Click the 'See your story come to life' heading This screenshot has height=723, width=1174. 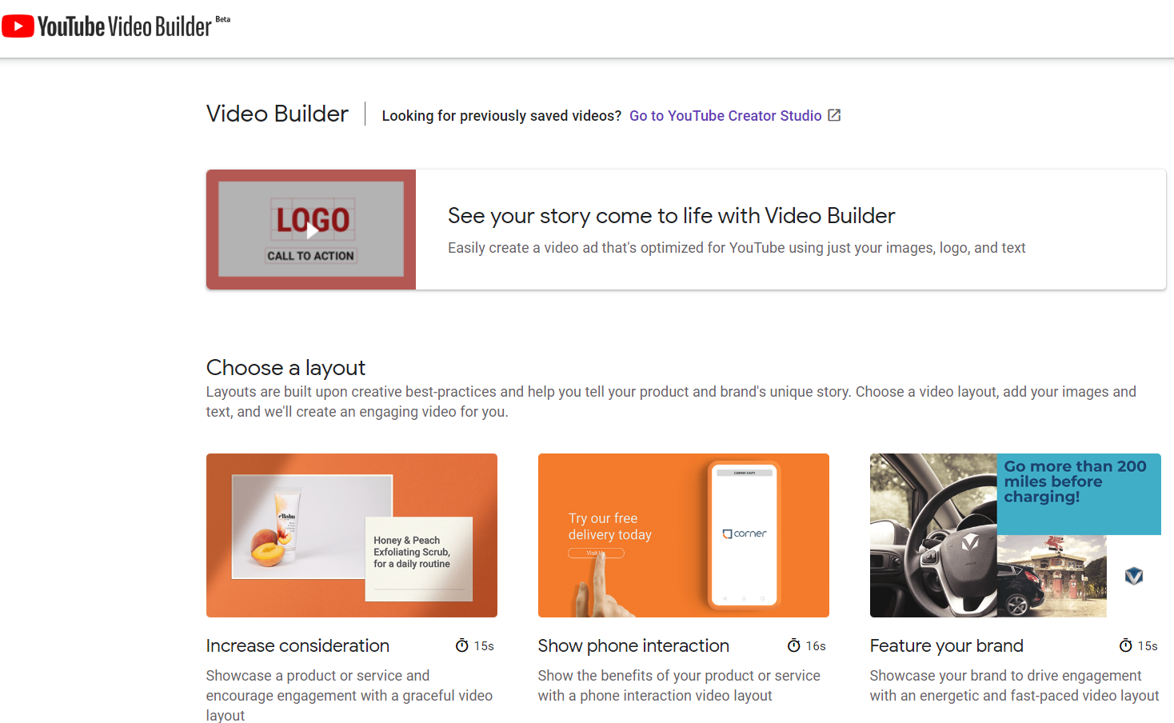pos(671,216)
